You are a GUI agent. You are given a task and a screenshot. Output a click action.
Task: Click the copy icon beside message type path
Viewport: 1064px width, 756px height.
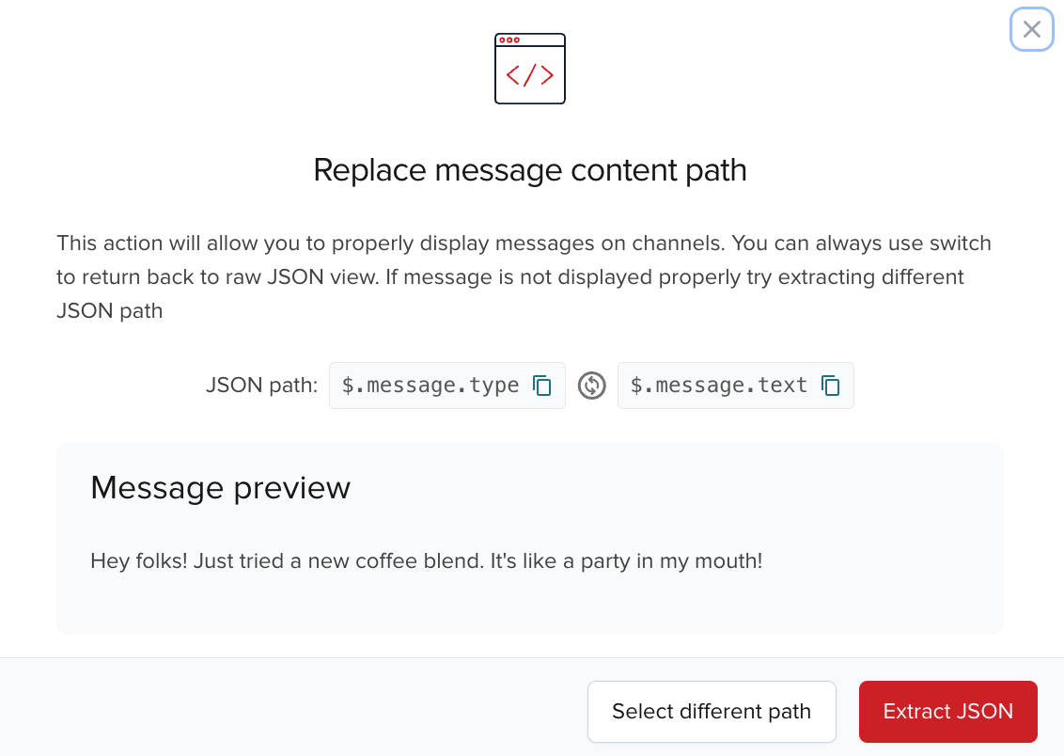click(x=542, y=386)
